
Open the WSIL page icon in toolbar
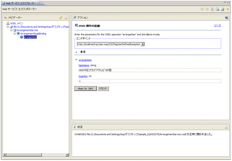point(217,9)
